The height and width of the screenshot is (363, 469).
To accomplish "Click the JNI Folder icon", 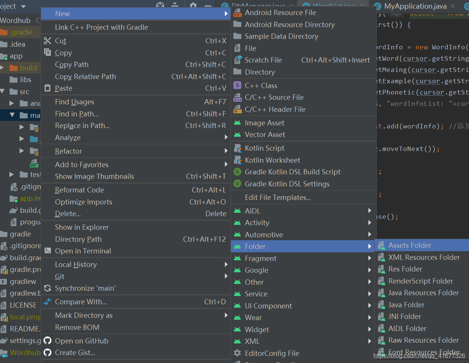I will [381, 317].
